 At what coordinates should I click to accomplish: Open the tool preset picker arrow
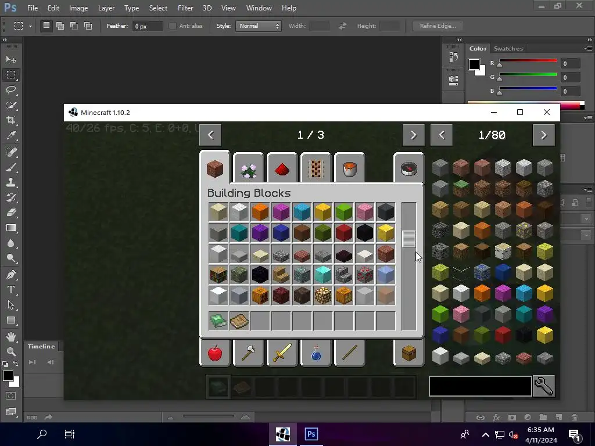pos(30,26)
